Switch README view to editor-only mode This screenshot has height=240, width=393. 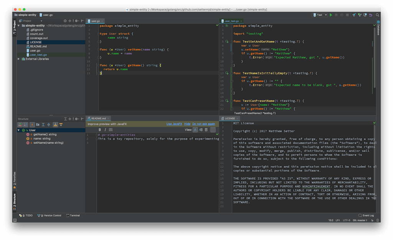195,129
